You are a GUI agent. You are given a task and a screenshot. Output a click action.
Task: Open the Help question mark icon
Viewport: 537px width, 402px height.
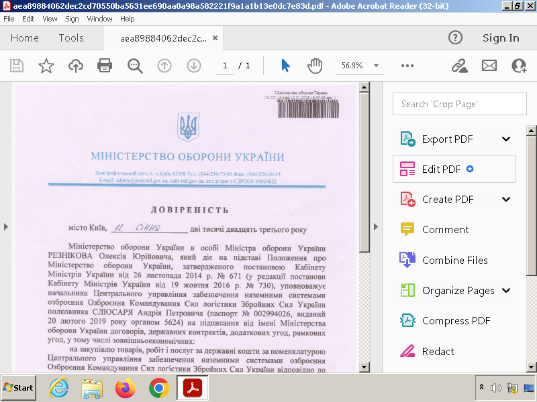[455, 38]
